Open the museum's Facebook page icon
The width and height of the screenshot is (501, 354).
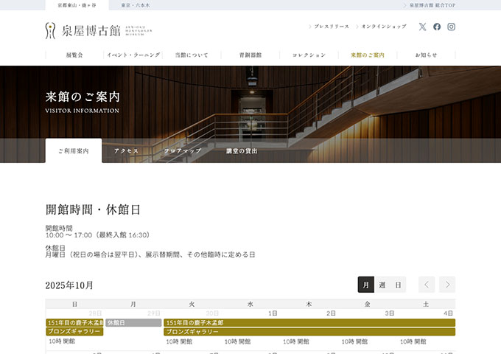click(437, 27)
